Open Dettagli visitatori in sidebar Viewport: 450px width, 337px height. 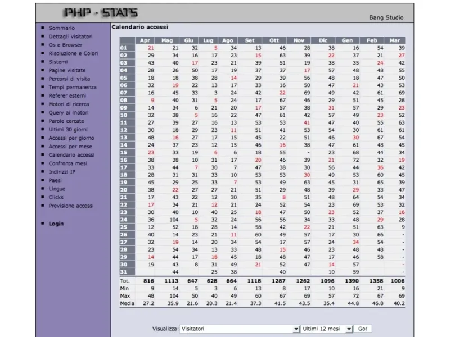point(71,37)
